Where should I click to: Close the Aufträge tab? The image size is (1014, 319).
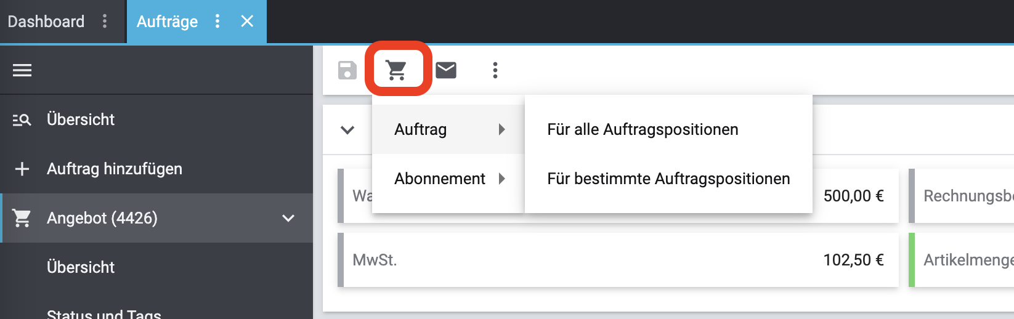(247, 22)
